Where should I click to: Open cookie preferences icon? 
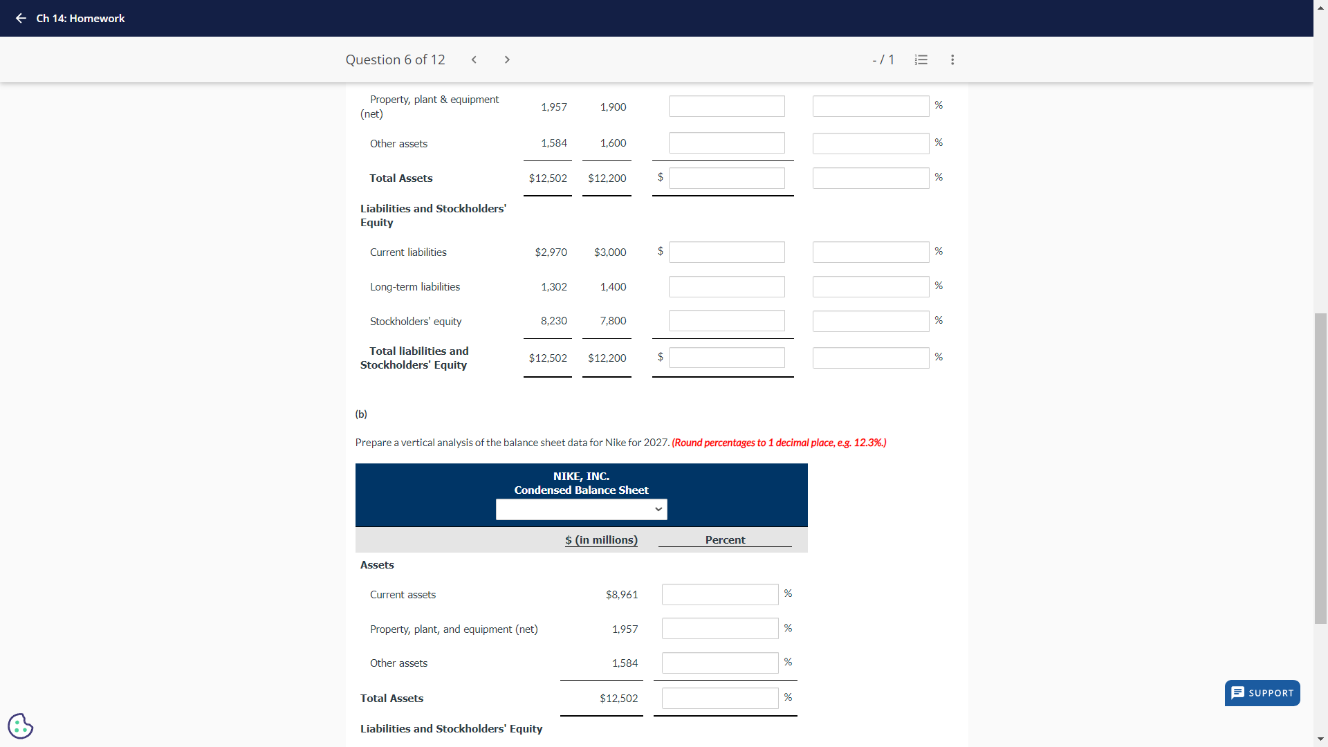pyautogui.click(x=20, y=726)
